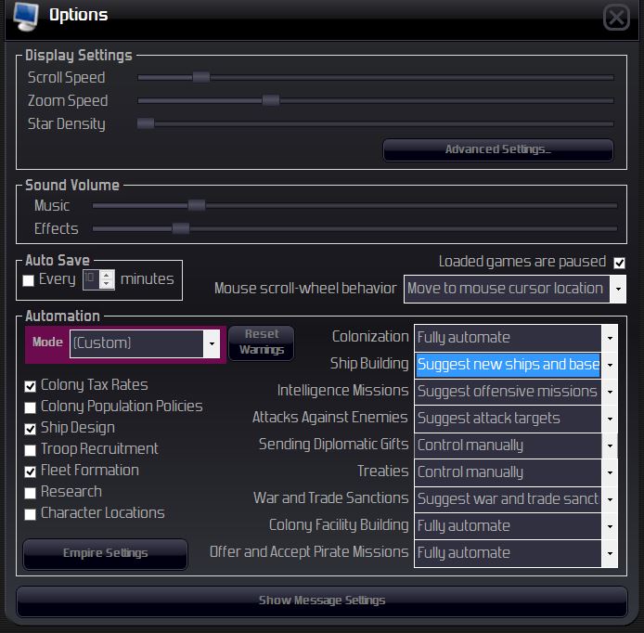Decrement the auto save minutes spinner down

click(107, 284)
